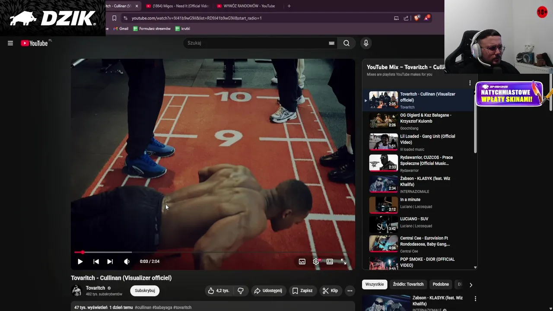Subscribe using the Subskrybuj button
Screen dimensions: 553x311
pyautogui.click(x=145, y=291)
